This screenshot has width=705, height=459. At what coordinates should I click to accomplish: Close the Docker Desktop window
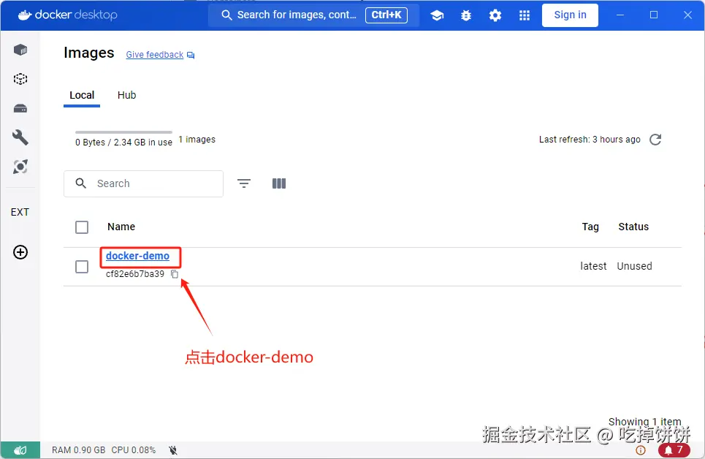(x=687, y=15)
